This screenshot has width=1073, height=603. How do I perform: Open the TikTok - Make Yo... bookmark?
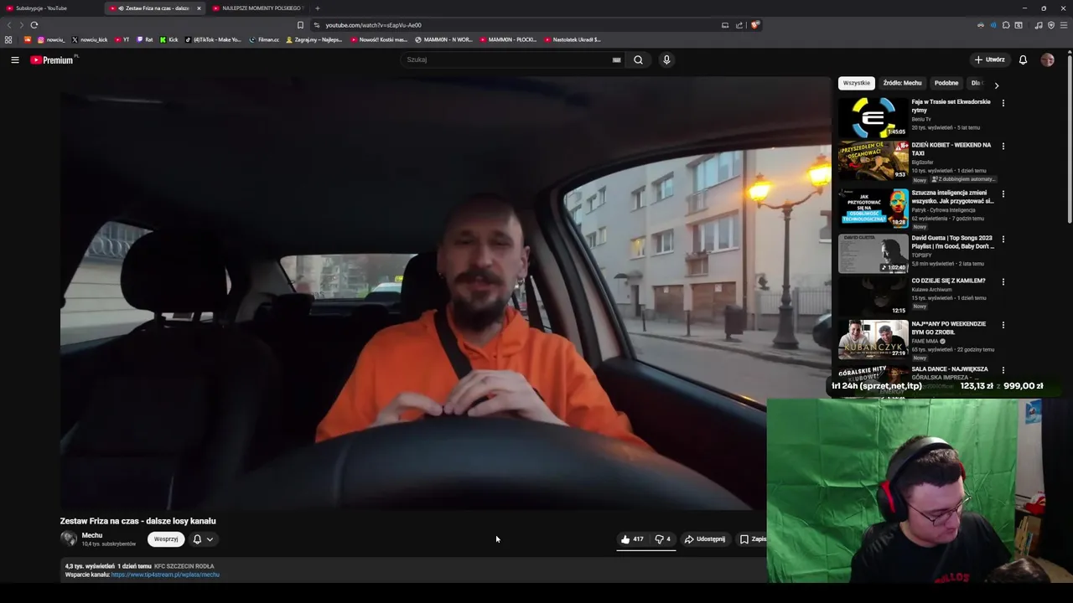[x=213, y=39]
